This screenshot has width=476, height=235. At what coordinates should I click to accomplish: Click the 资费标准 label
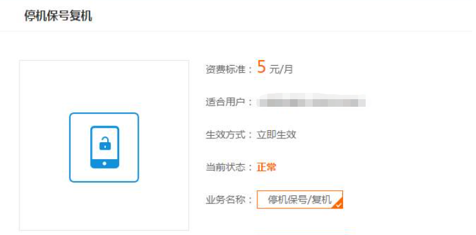pyautogui.click(x=225, y=69)
